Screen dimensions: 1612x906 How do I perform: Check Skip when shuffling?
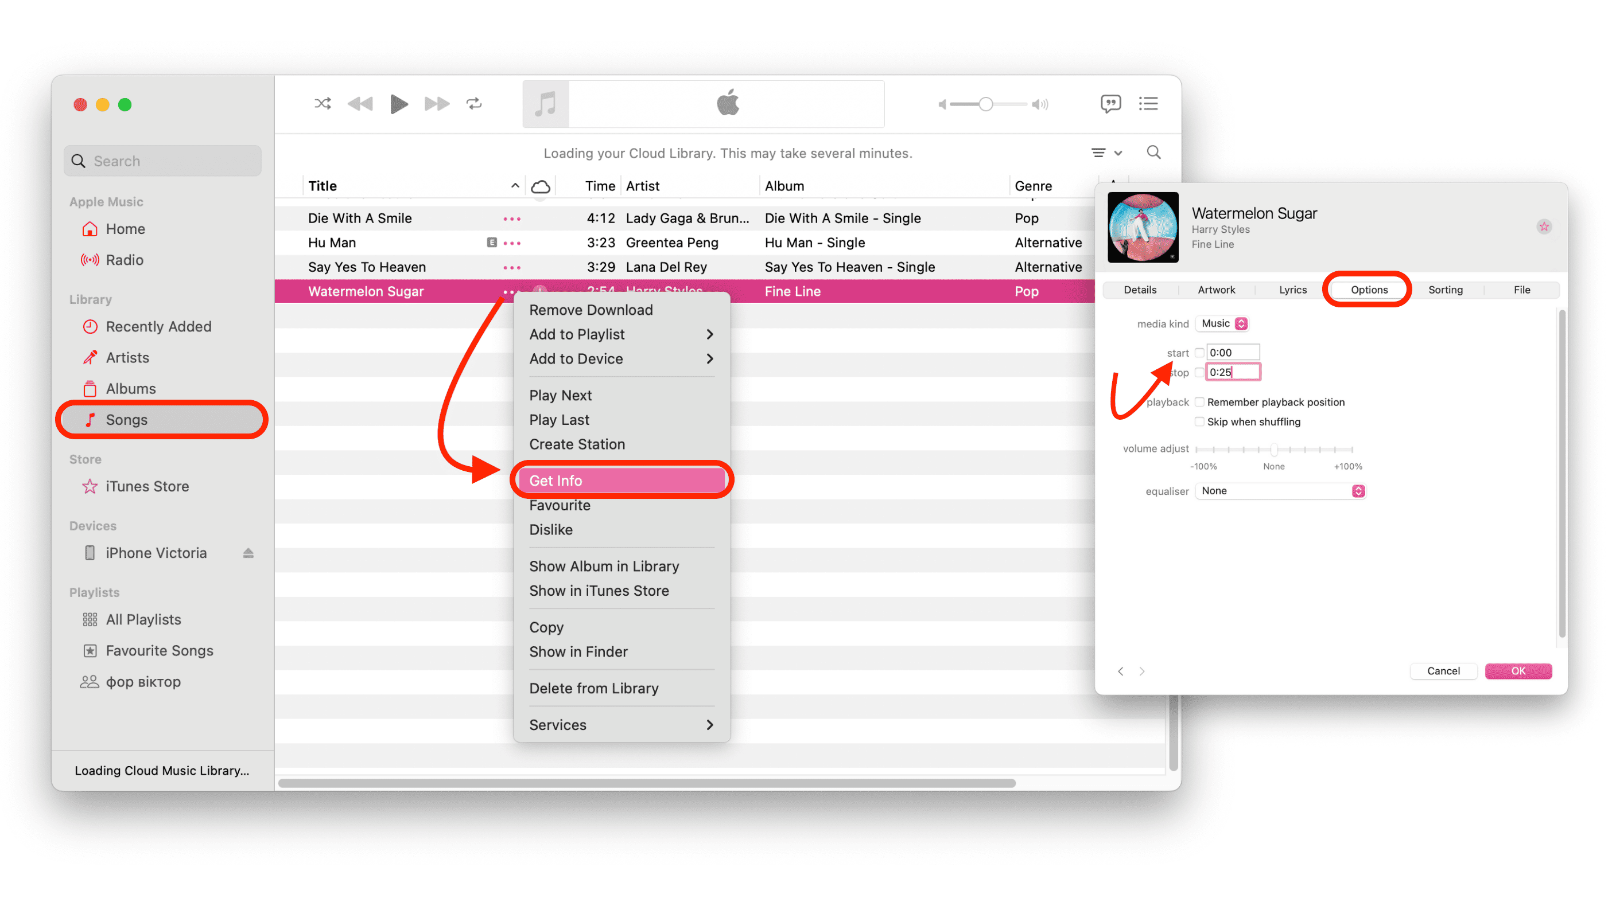1199,422
